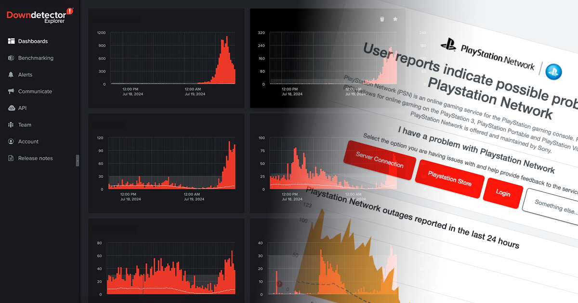The width and height of the screenshot is (578, 303).
Task: Click the Benchmarking icon in sidebar
Action: pyautogui.click(x=11, y=58)
